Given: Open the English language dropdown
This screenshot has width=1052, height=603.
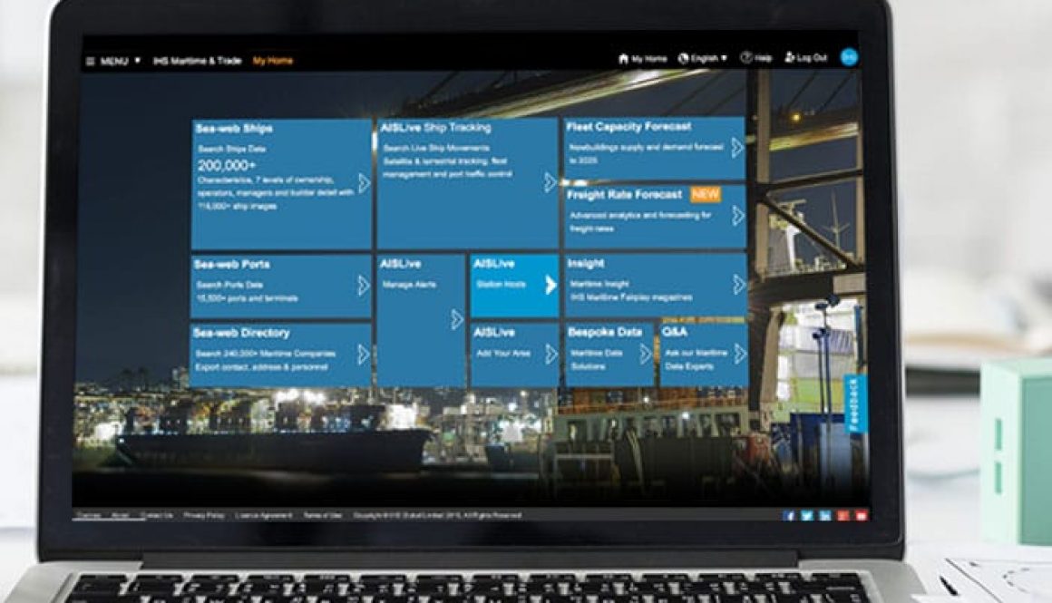Looking at the screenshot, I should point(708,58).
